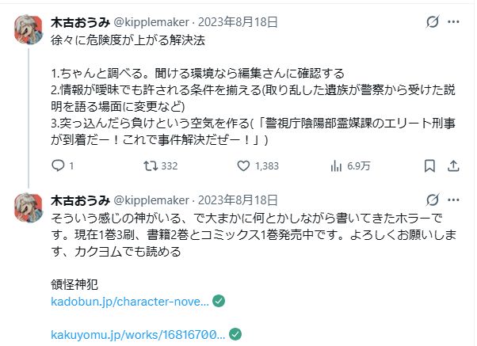Like the tweet with 1,383 likes
Screen dimensions: 477x346
[x=243, y=166]
